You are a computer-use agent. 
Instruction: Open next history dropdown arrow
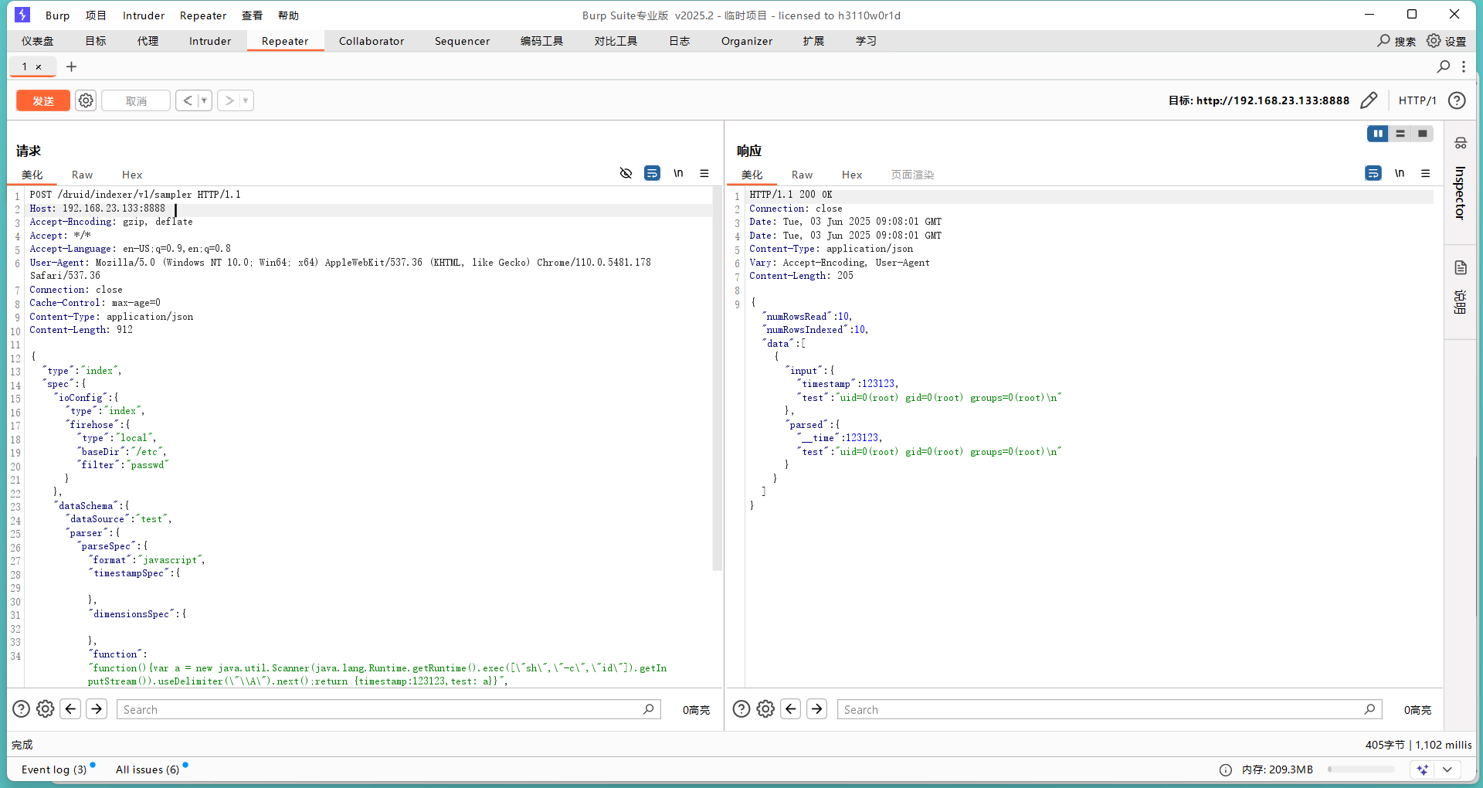(x=246, y=100)
